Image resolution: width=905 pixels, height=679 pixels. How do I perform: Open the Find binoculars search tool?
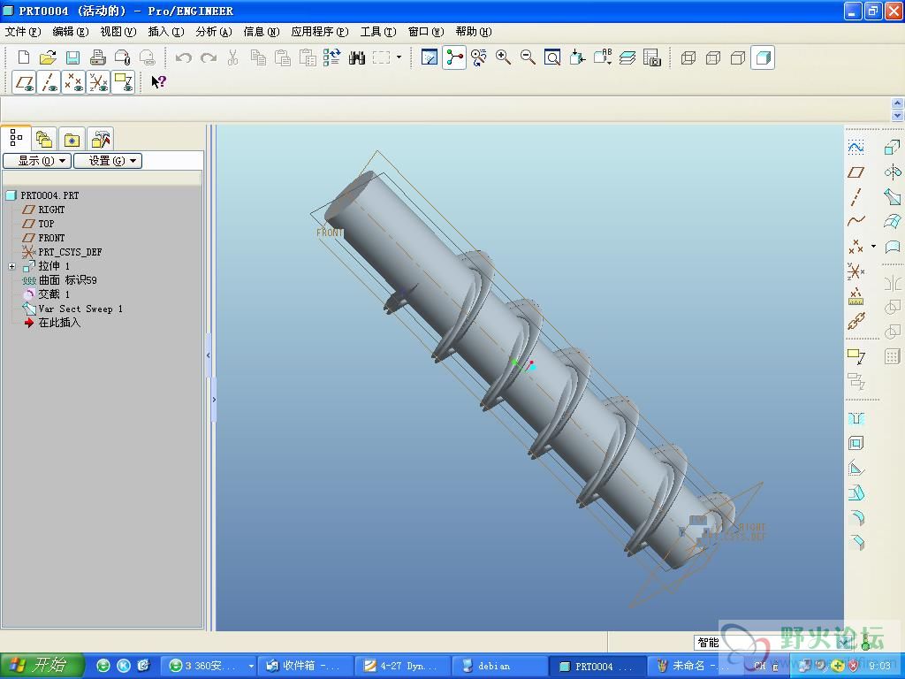pos(357,57)
